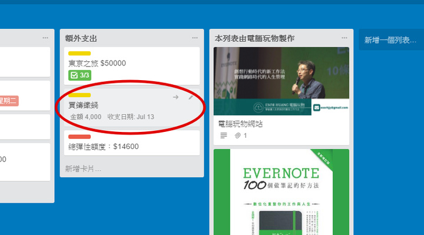This screenshot has width=424, height=235.
Task: Open the 電腦玩物網站 card title
Action: [x=240, y=124]
